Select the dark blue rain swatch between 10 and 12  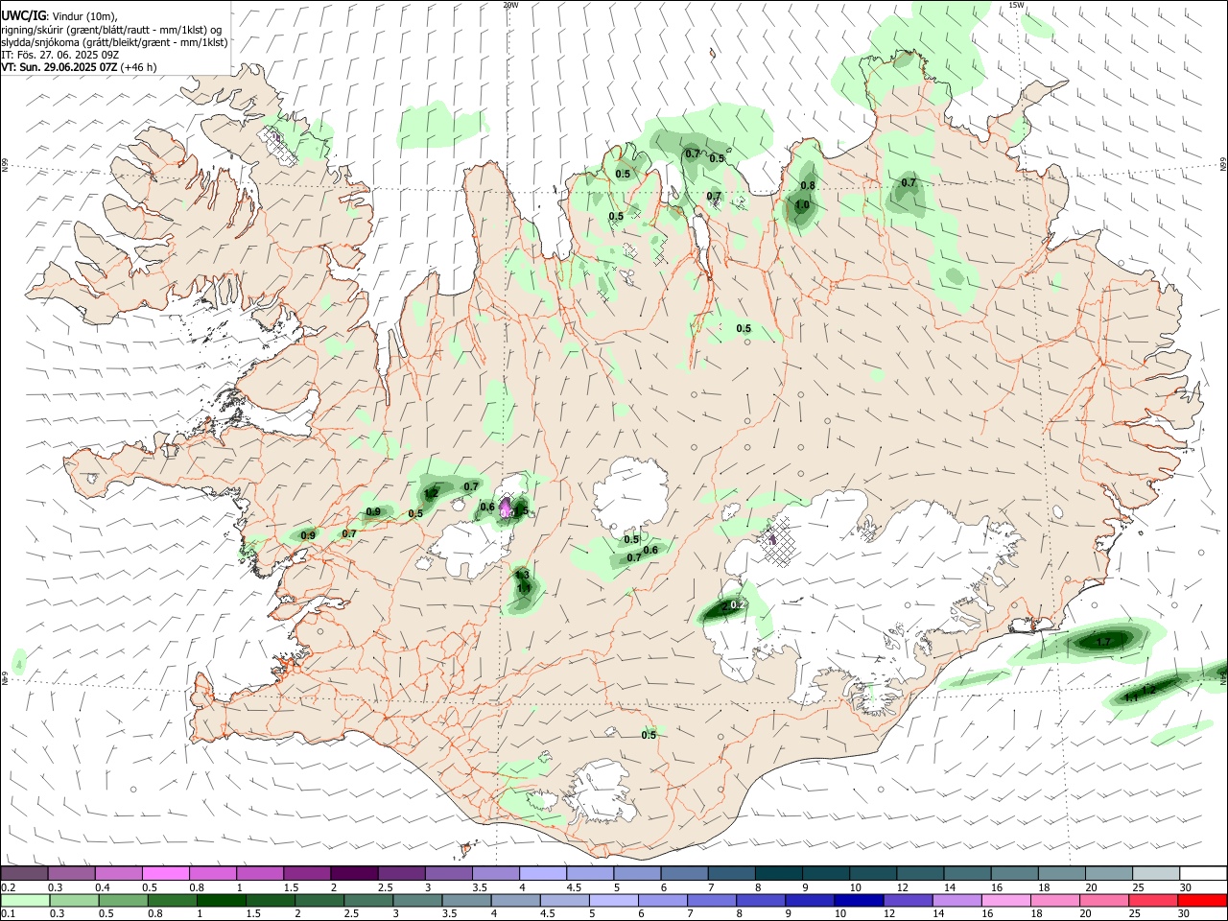[859, 900]
